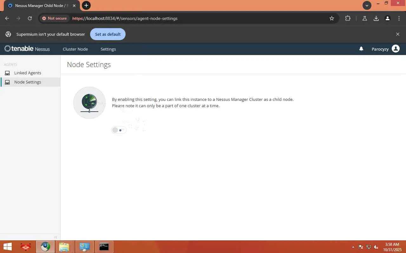The image size is (406, 253).
Task: Open the Parocyzy user avatar menu
Action: point(396,49)
